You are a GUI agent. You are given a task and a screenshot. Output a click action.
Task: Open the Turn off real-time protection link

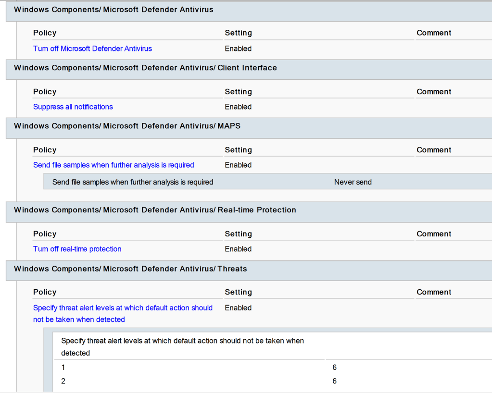click(x=77, y=249)
